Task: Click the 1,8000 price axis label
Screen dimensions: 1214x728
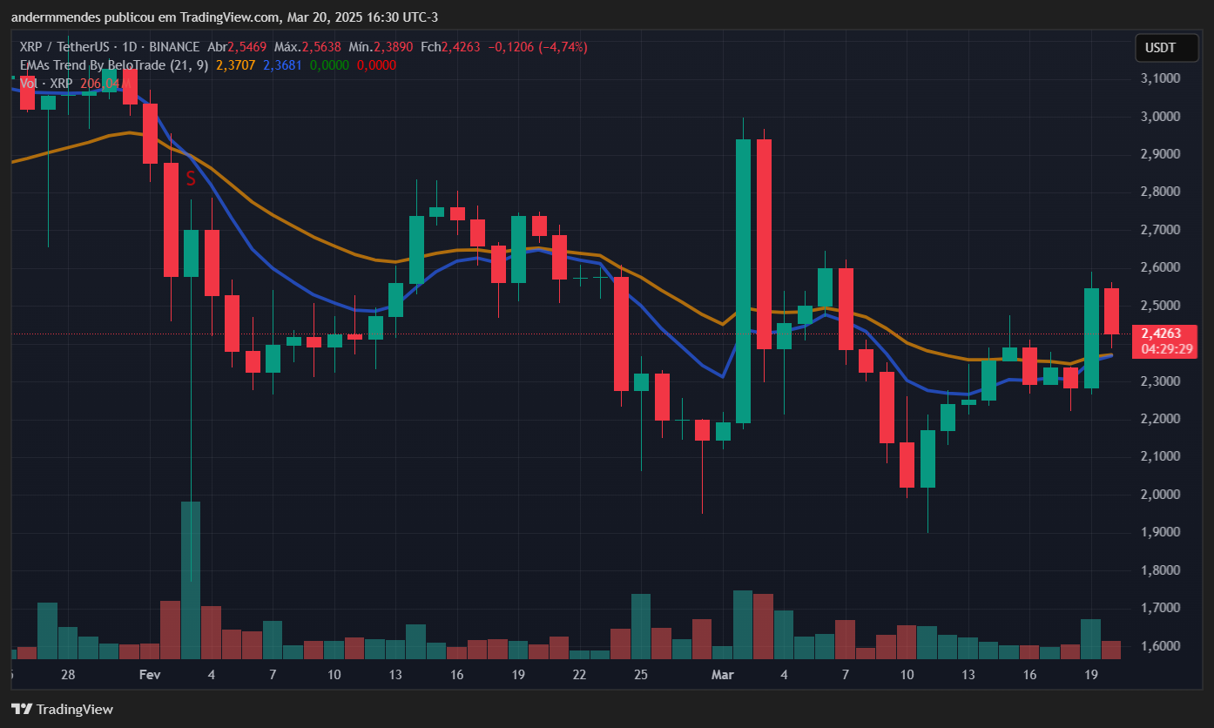Action: 1160,570
